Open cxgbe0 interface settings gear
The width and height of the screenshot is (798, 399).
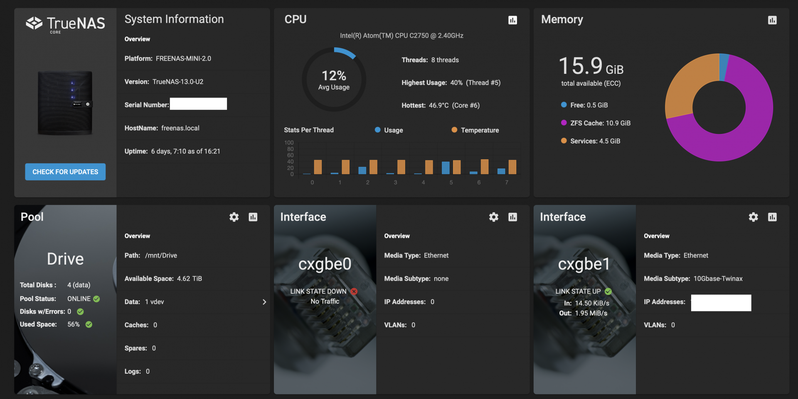pos(494,217)
